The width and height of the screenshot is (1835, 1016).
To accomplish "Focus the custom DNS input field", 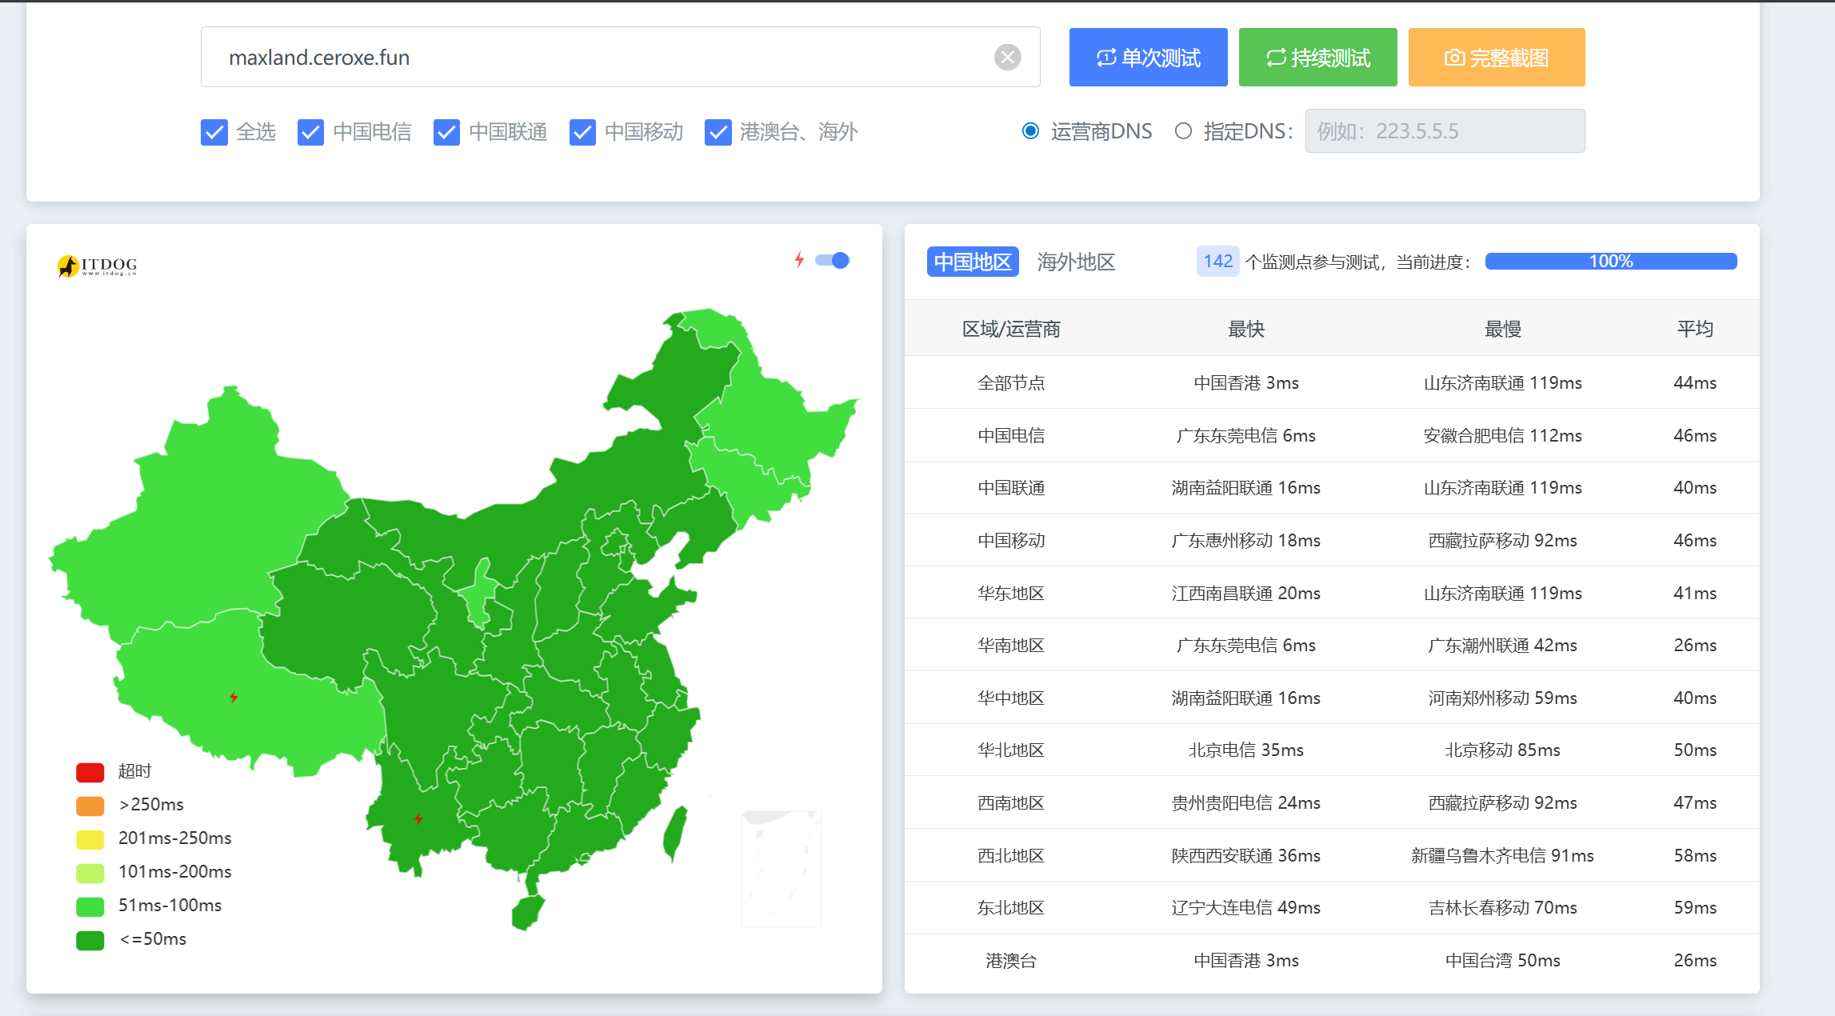I will click(1444, 131).
